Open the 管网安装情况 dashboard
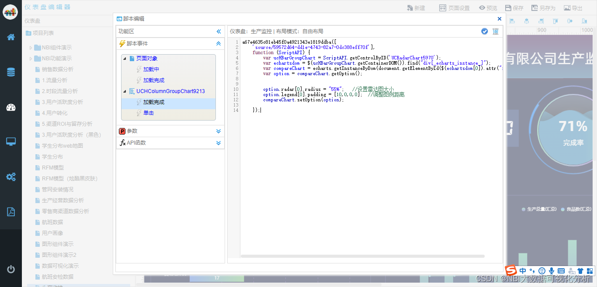Image resolution: width=597 pixels, height=287 pixels. tap(58, 190)
